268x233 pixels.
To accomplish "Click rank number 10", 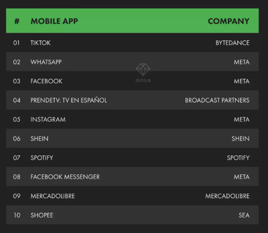I will [x=17, y=215].
